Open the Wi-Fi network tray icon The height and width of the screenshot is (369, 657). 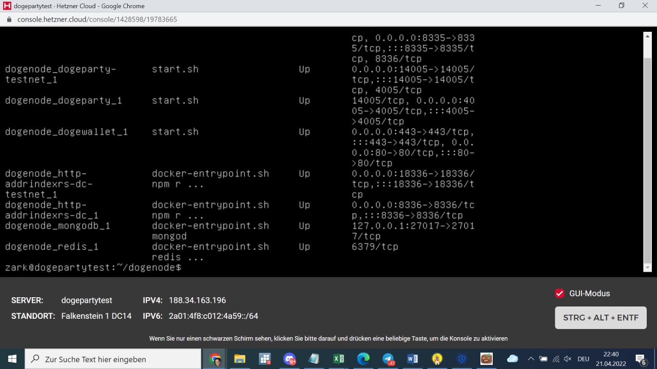(556, 359)
